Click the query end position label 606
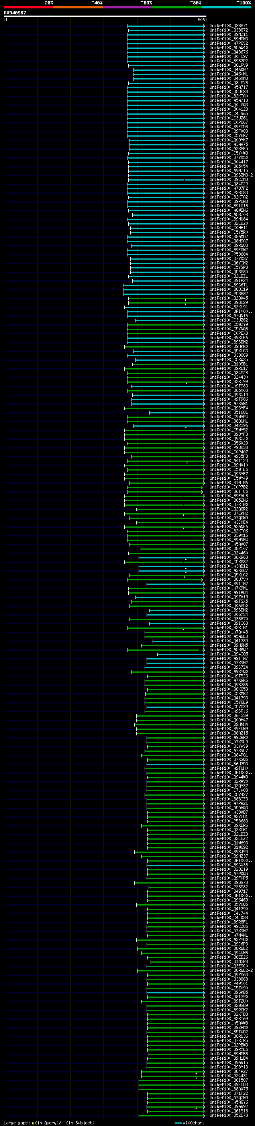The height and width of the screenshot is (1126, 255). [x=201, y=20]
